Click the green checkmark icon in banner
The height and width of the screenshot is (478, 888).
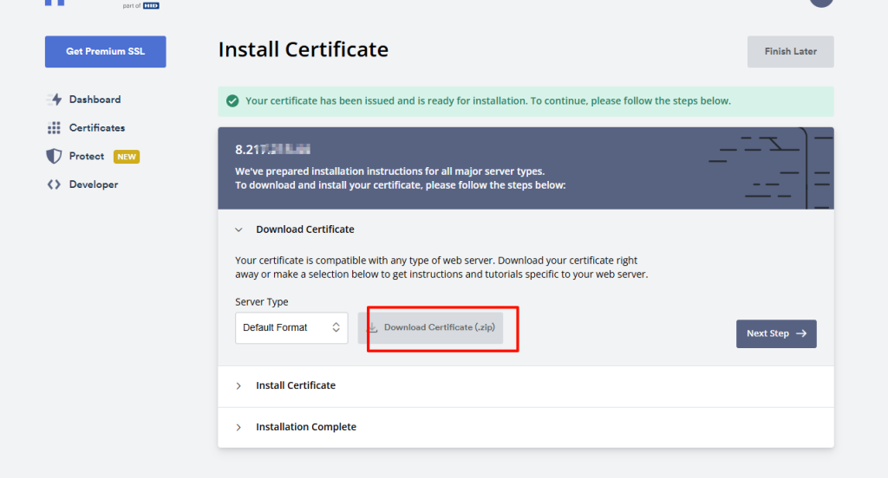[232, 101]
